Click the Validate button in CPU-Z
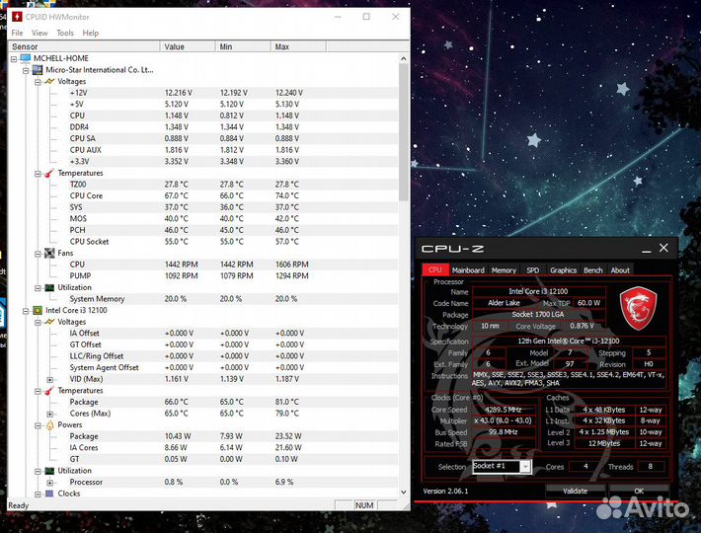701x533 pixels. tap(575, 491)
